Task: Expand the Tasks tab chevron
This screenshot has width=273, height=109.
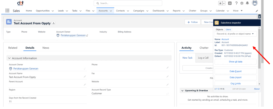Action: (x=80, y=11)
